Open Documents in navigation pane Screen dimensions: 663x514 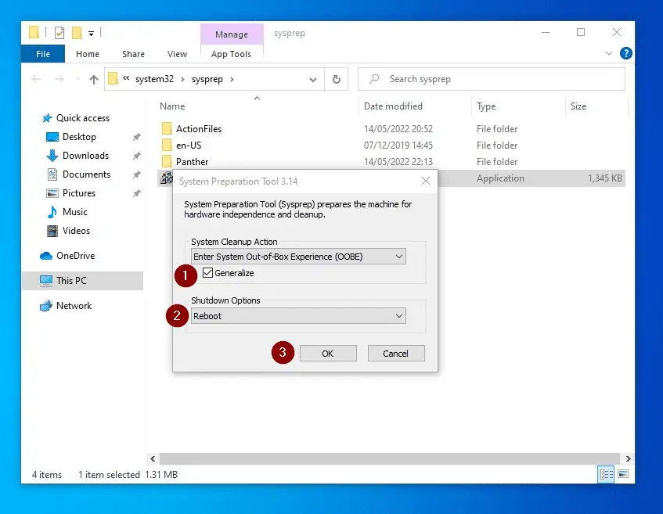tap(86, 174)
